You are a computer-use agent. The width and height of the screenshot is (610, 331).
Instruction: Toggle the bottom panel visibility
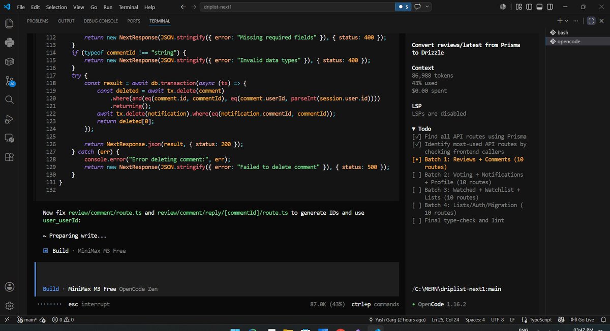[539, 7]
